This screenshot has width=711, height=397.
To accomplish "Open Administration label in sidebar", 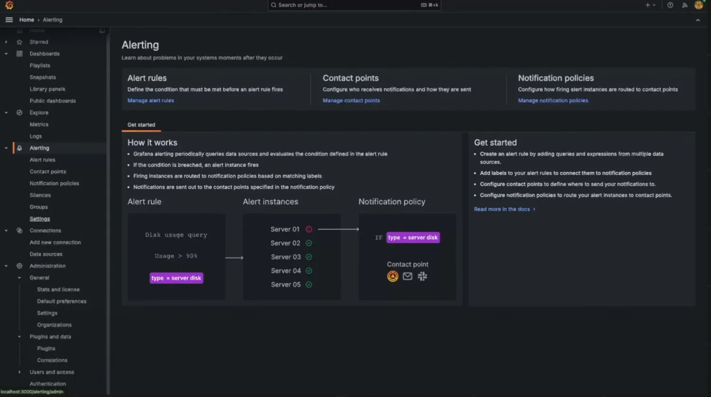I will coord(48,266).
